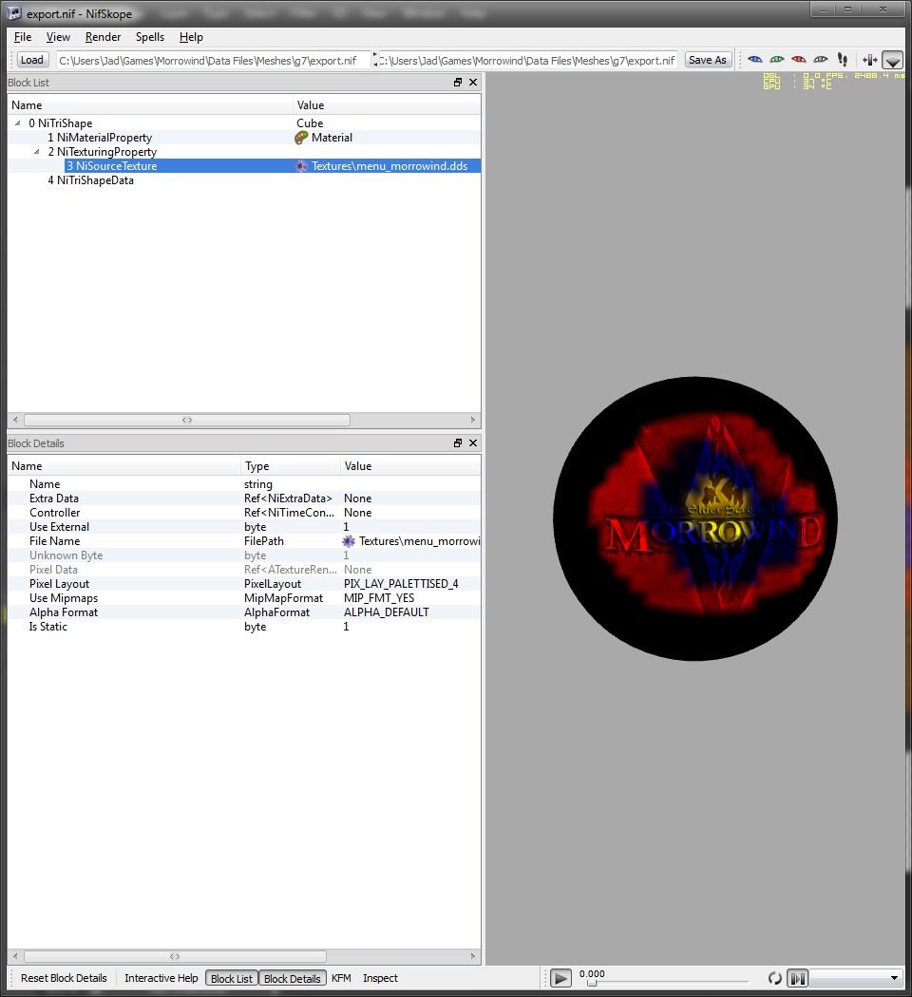This screenshot has height=997, width=912.
Task: Open the animation sequence dropdown
Action: (856, 978)
